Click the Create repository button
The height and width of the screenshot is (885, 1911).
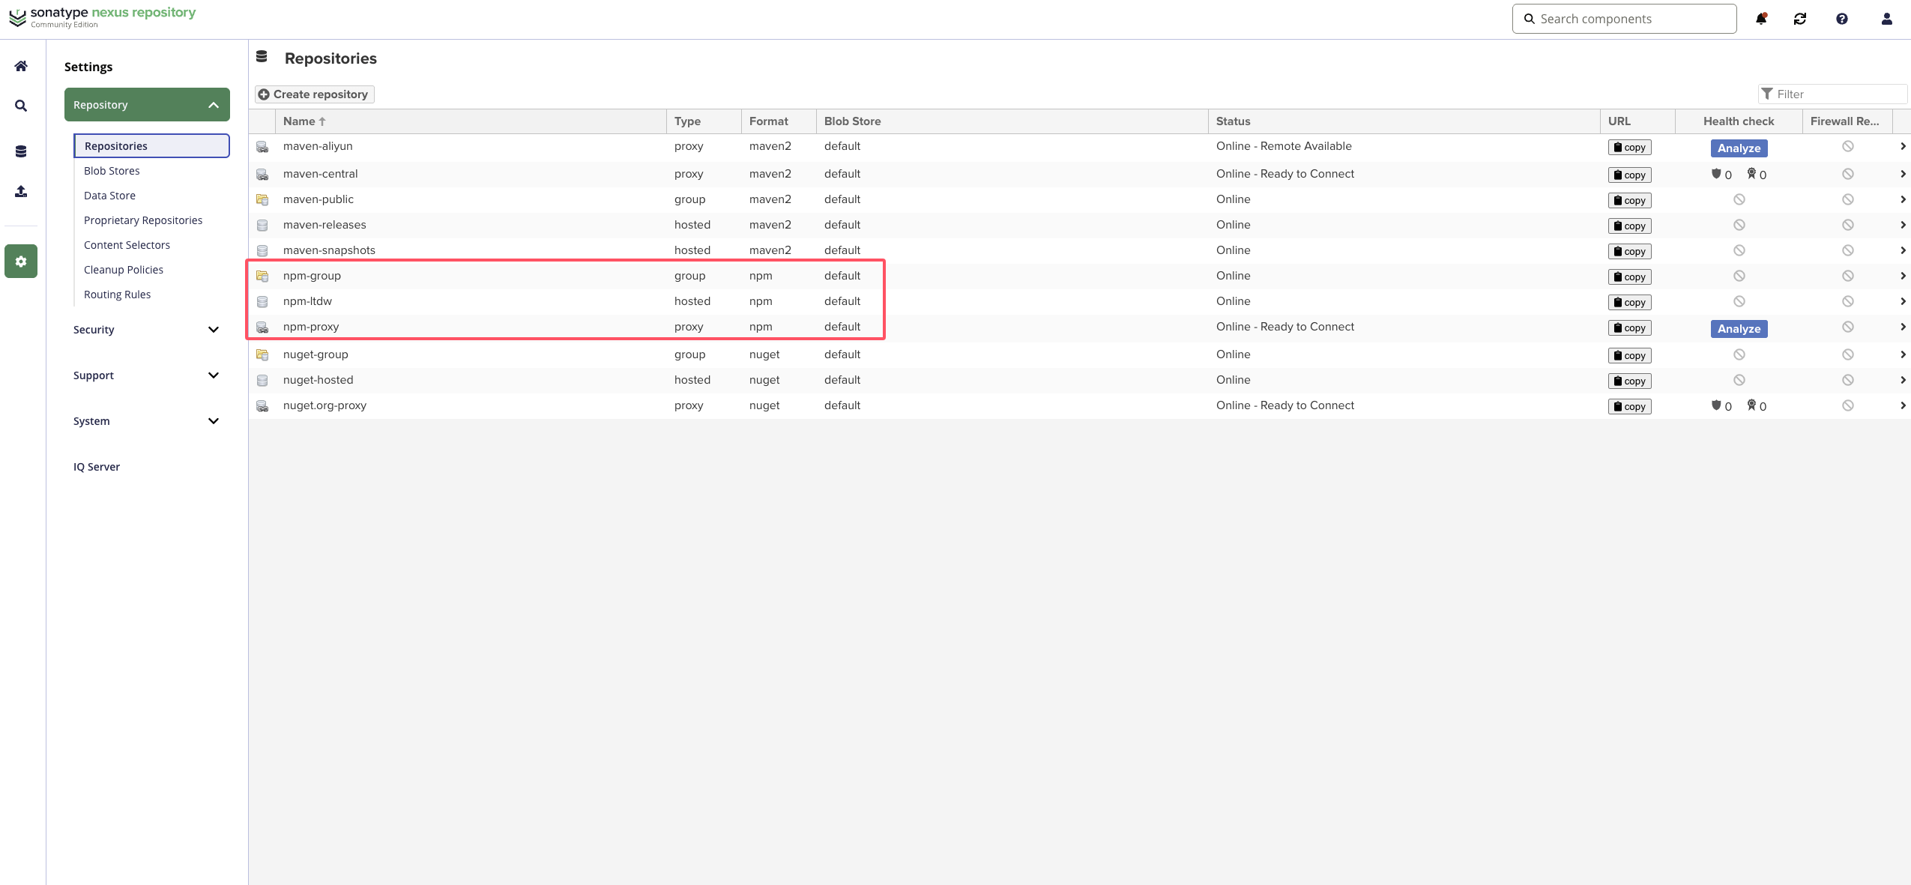[x=314, y=94]
